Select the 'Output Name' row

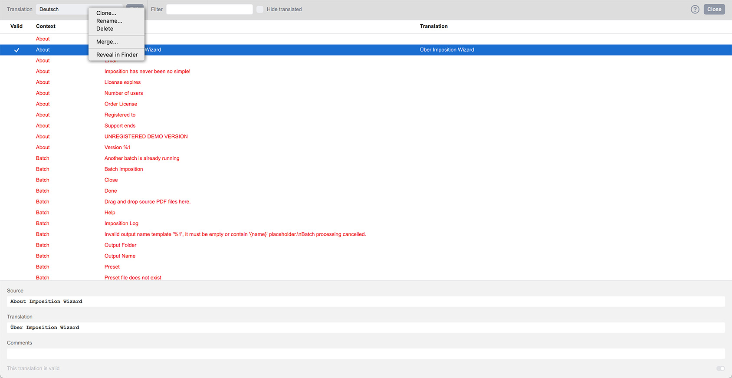tap(366, 256)
